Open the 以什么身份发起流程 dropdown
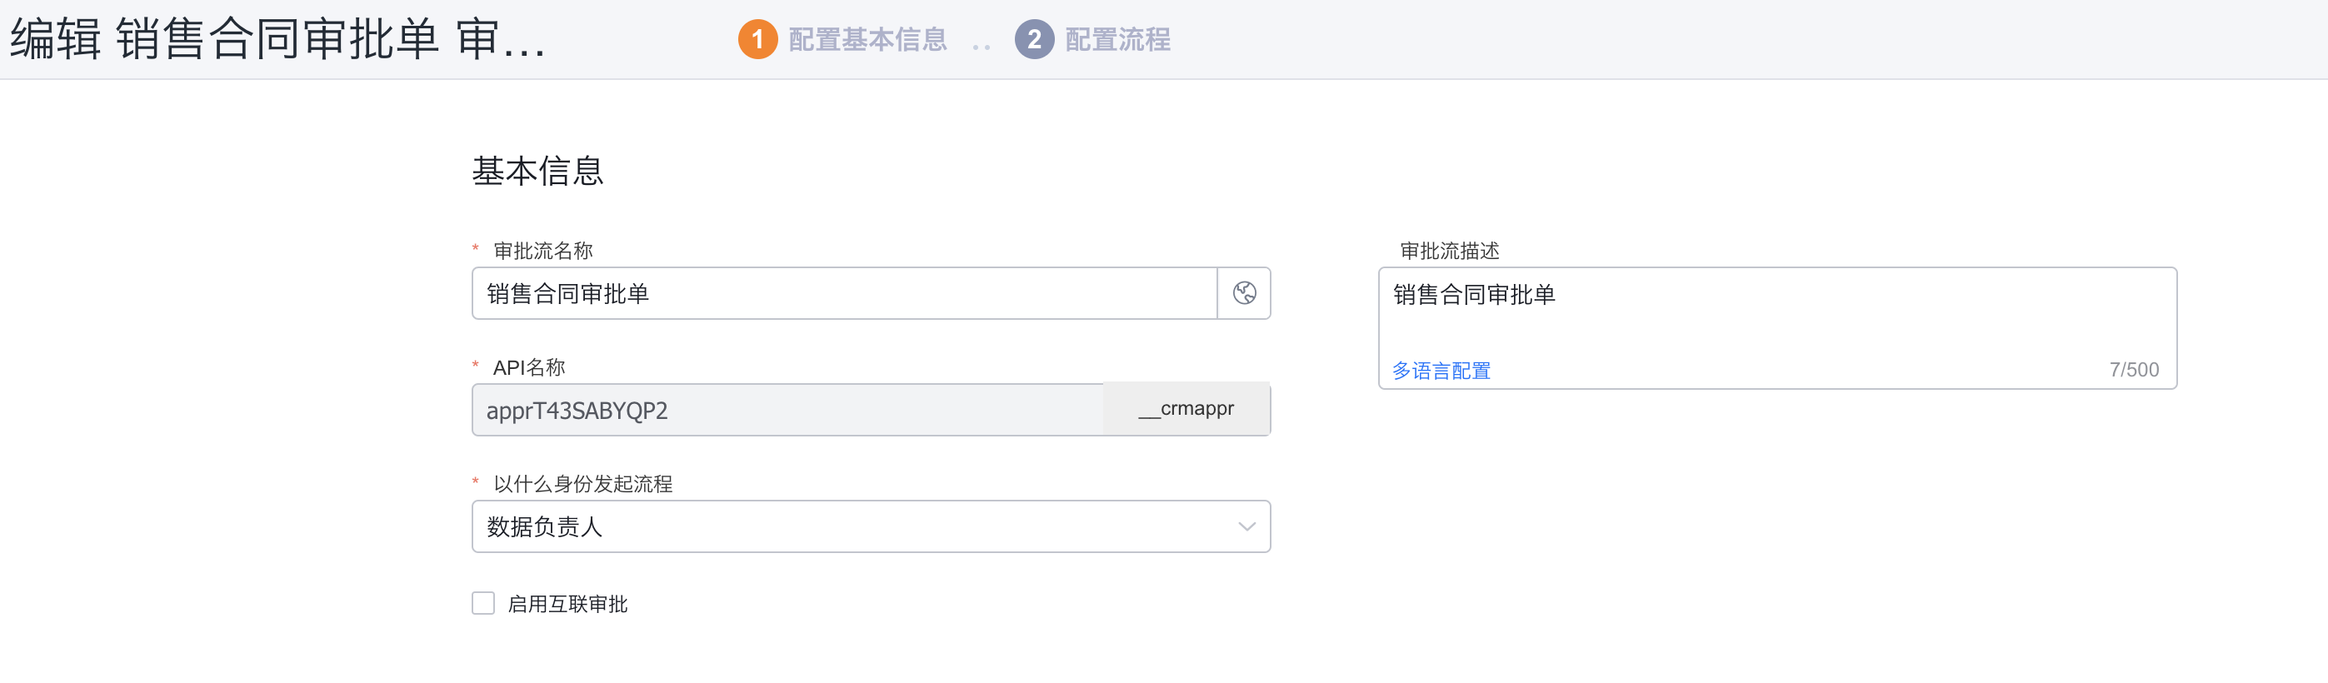2328x683 pixels. pos(872,526)
